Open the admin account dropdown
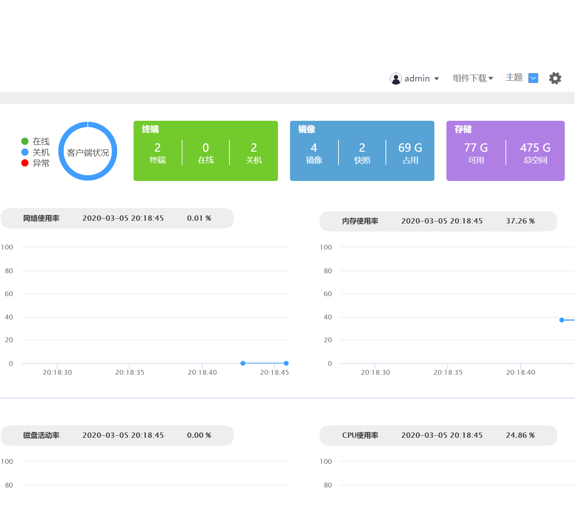The image size is (576, 524). pos(436,79)
